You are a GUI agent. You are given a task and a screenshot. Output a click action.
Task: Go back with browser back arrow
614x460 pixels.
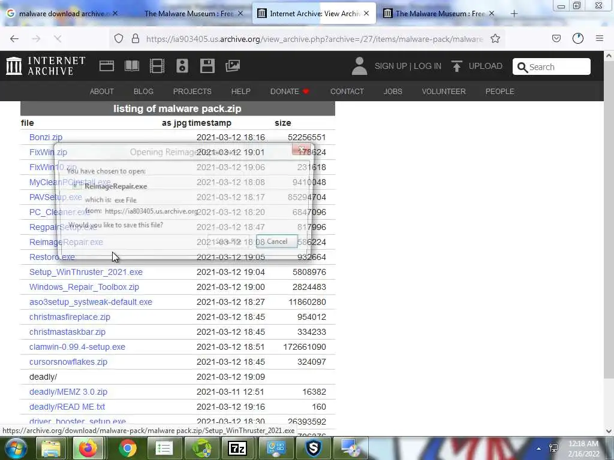14,38
